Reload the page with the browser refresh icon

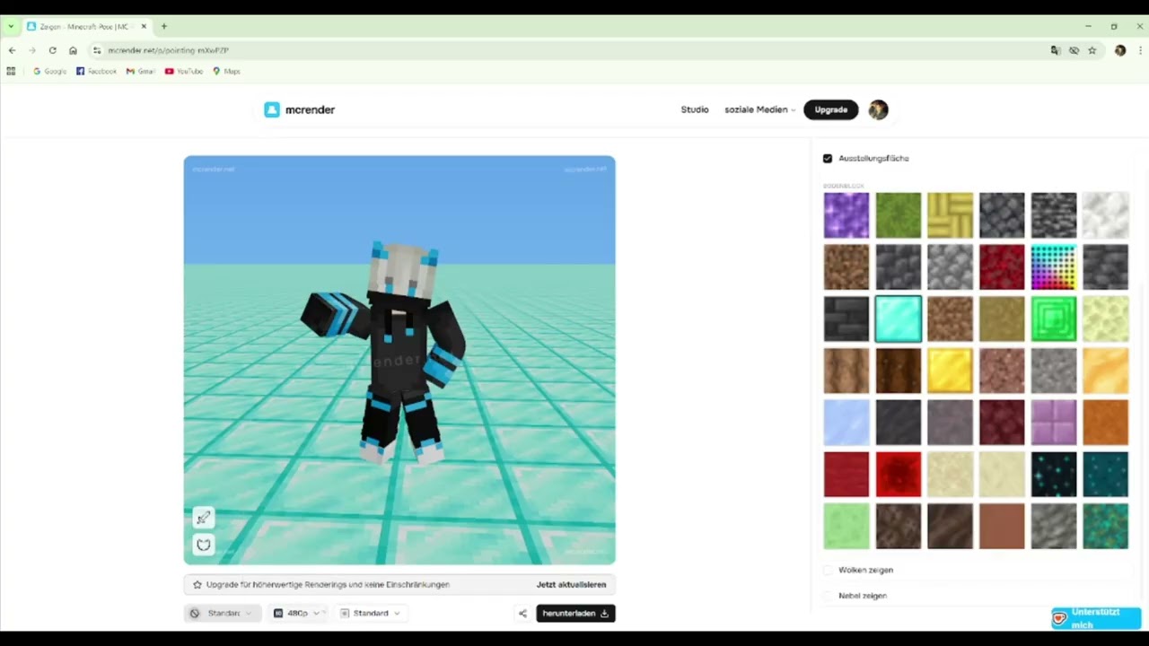(52, 50)
